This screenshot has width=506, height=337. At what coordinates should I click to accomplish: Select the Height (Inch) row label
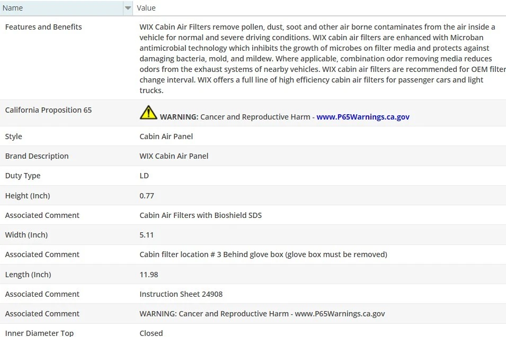pos(28,196)
